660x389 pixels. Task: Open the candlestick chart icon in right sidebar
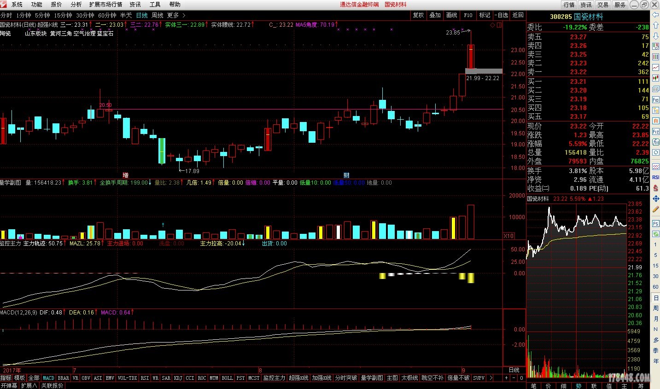[655, 78]
